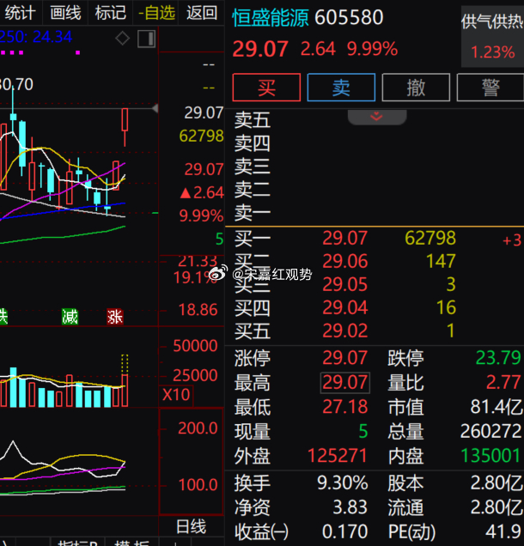Click the gray triangle price marker
Image resolution: width=524 pixels, height=546 pixels.
click(x=155, y=108)
